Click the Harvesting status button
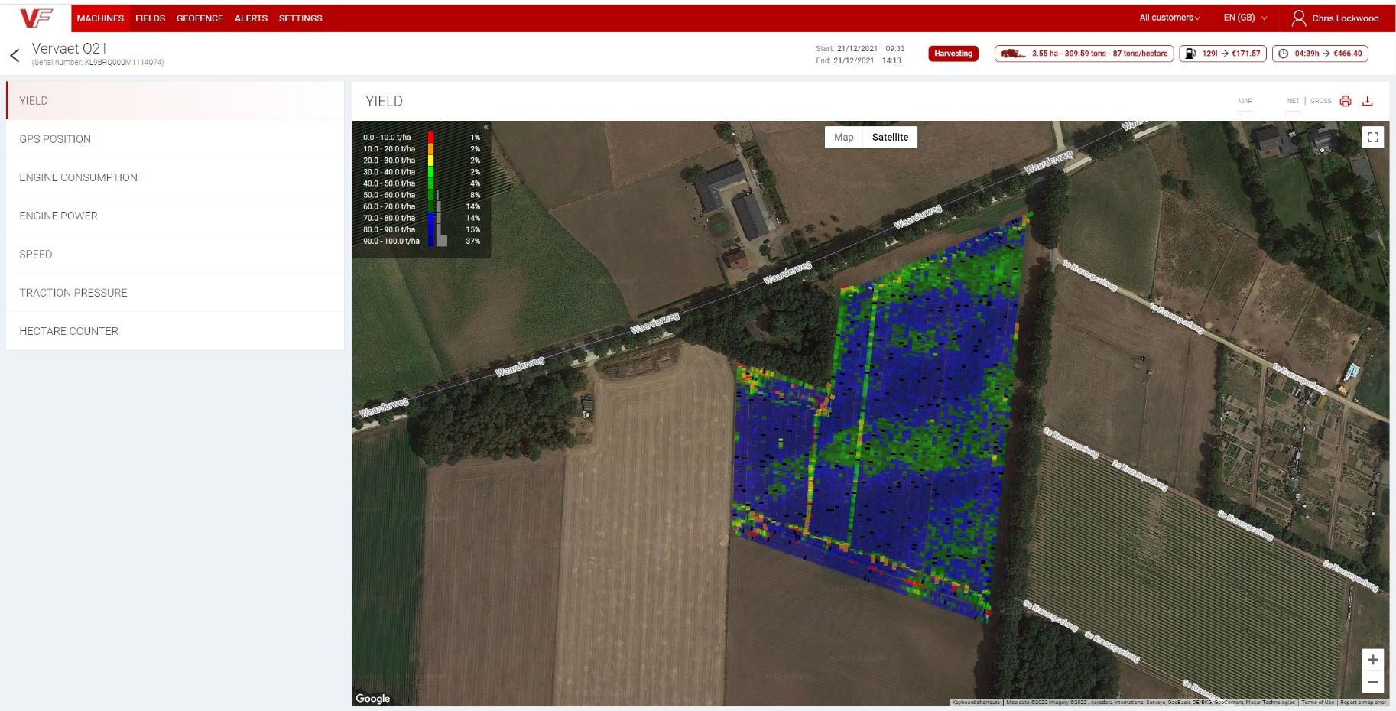Screen dimensions: 1396x711 953,54
